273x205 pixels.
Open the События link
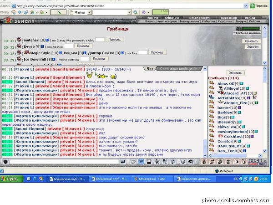click(208, 21)
